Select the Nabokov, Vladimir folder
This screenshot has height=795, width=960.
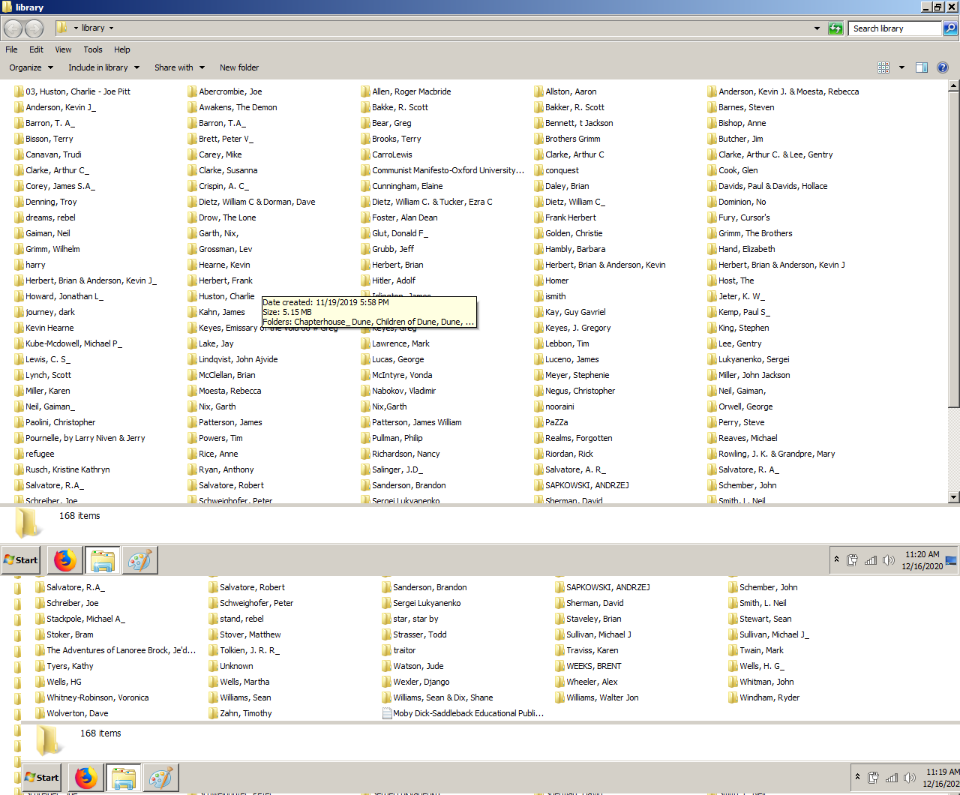(399, 391)
